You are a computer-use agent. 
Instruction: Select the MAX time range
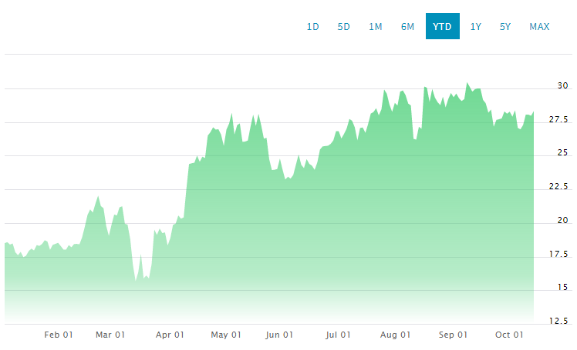point(539,26)
